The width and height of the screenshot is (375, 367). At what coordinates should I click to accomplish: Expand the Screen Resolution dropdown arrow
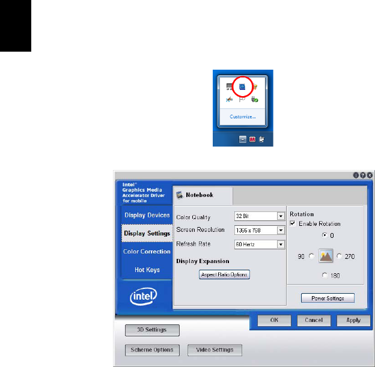pyautogui.click(x=281, y=230)
